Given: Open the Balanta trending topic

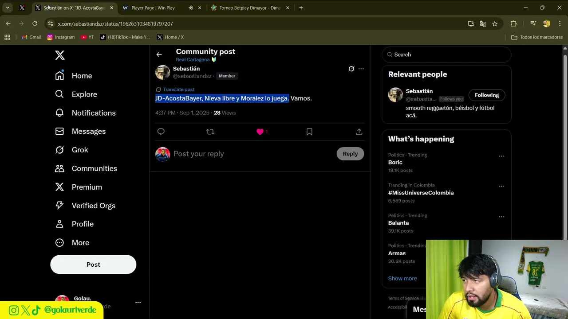Looking at the screenshot, I should pos(398,223).
